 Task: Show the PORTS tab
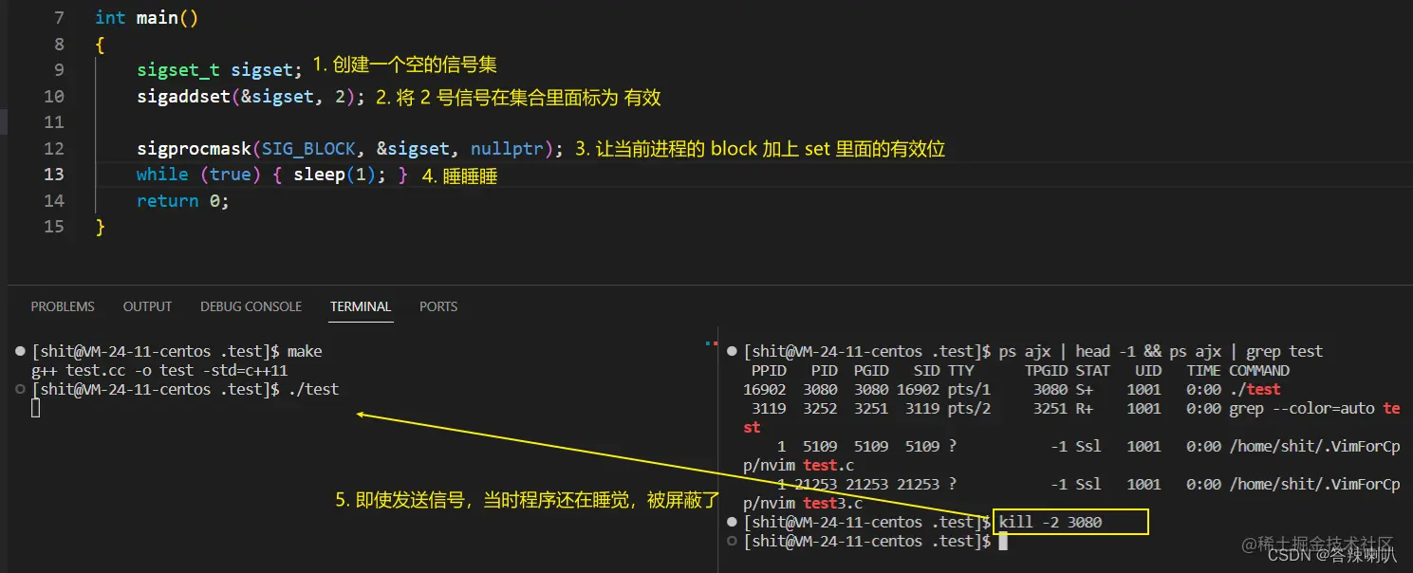click(x=438, y=306)
